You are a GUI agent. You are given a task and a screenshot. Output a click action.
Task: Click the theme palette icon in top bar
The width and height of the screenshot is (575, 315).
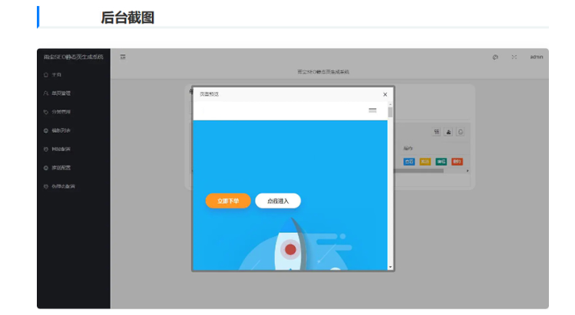point(495,57)
